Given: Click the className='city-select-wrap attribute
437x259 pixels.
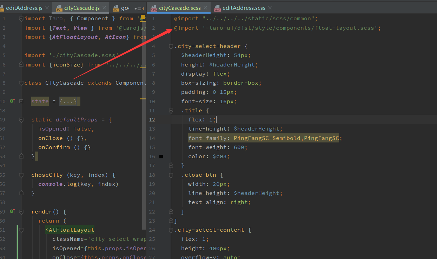Looking at the screenshot, I should [99, 239].
